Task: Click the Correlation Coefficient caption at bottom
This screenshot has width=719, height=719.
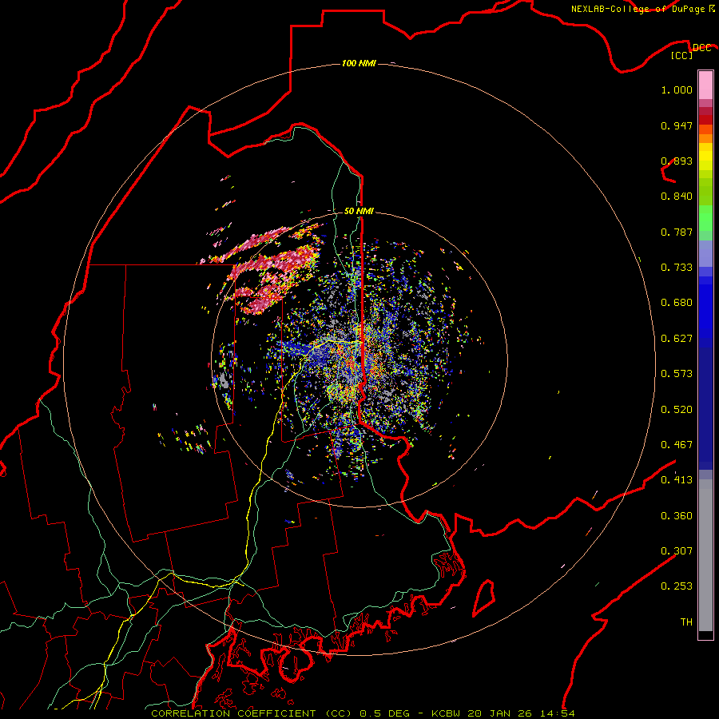Action: pyautogui.click(x=363, y=713)
